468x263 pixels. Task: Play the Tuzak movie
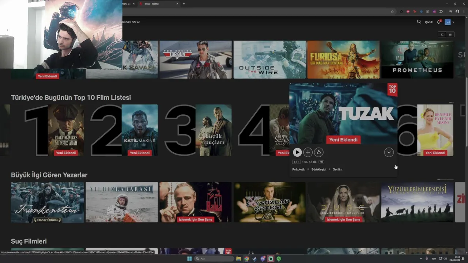tap(297, 152)
